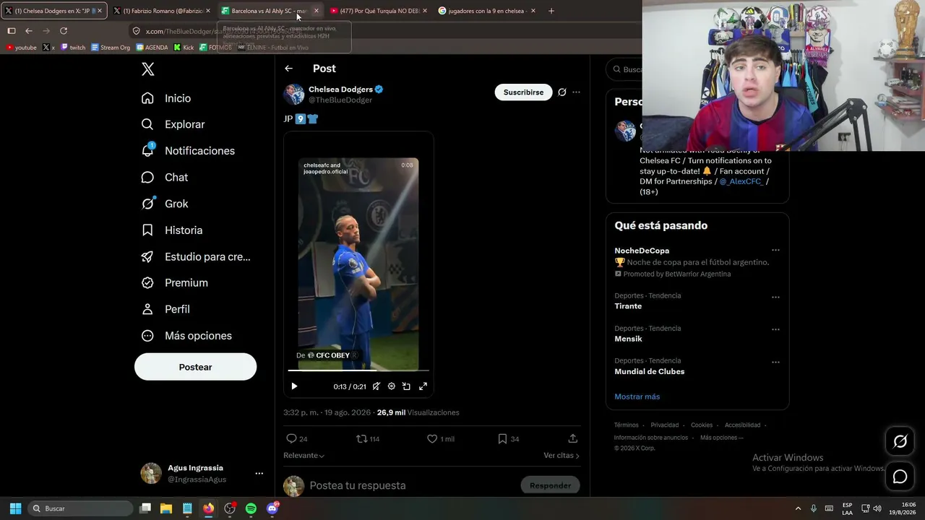Open more options for Mensik trend
Image resolution: width=925 pixels, height=520 pixels.
[x=775, y=329]
